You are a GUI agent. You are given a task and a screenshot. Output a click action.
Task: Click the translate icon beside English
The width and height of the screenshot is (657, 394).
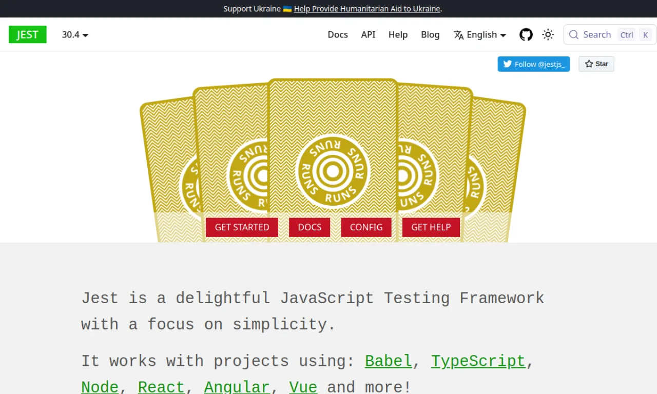(x=458, y=35)
